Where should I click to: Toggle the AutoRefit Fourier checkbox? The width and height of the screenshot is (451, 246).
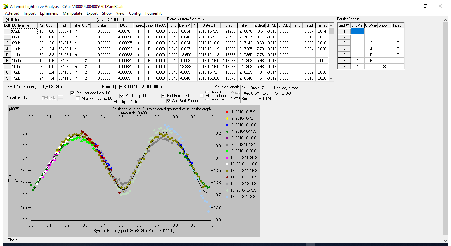168,101
